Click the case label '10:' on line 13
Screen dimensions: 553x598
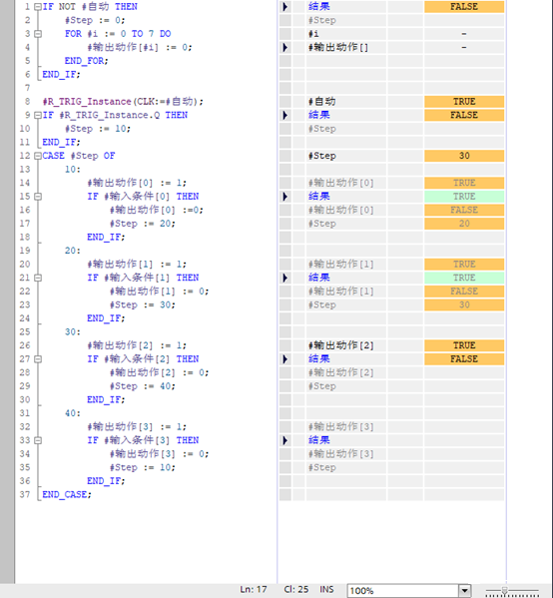[x=73, y=170]
